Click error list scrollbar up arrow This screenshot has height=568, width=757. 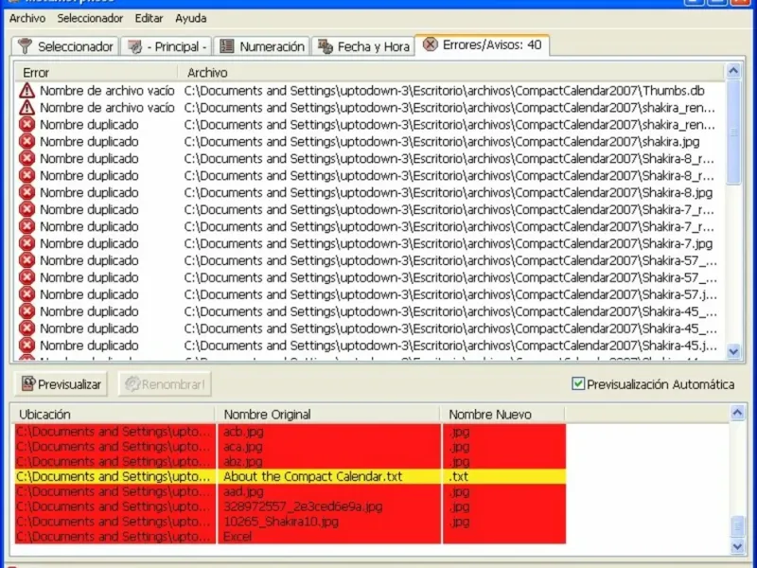click(733, 72)
